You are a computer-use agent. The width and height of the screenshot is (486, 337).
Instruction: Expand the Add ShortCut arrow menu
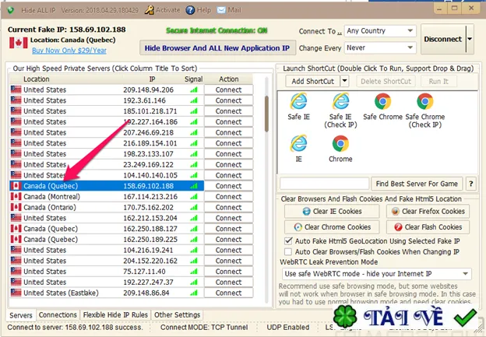[x=345, y=81]
